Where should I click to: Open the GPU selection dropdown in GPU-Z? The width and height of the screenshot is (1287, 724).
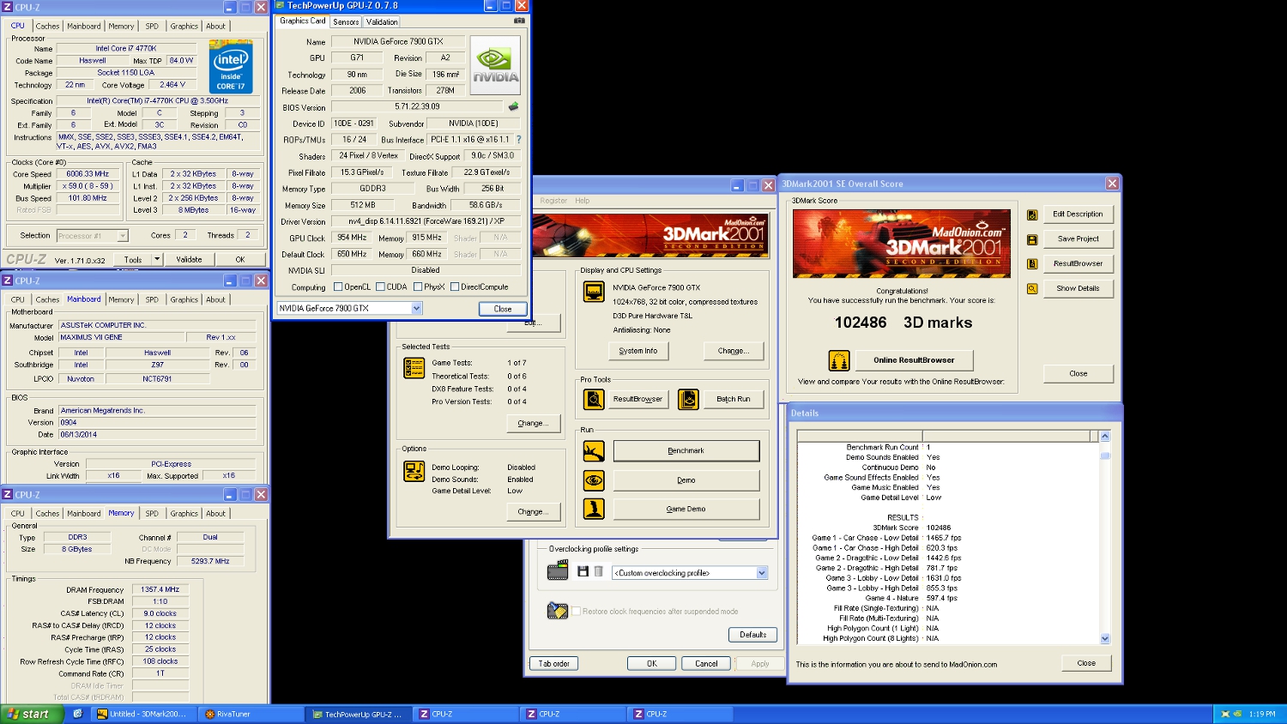417,309
